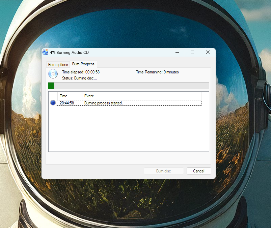Screen dimensions: 271x228
Task: Select the 'Burning process started.' event entry
Action: pos(103,103)
